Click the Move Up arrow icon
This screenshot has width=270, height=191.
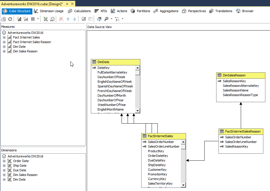[68, 19]
